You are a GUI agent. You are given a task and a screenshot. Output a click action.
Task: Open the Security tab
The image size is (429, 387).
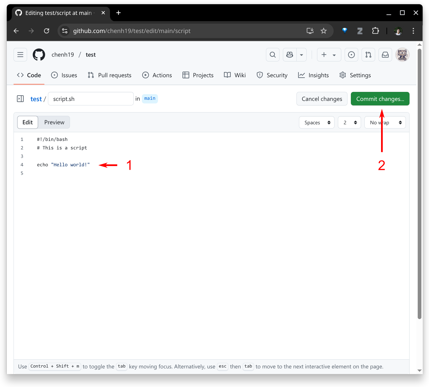point(272,75)
